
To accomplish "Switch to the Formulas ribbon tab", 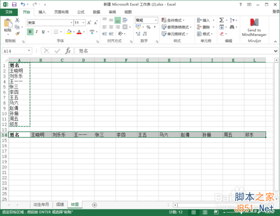I will click(81, 12).
